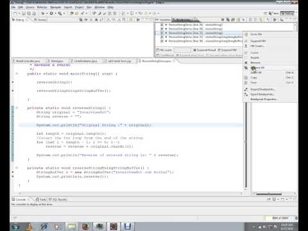
Task: Click the New file toolbar icon
Action: 15,13
